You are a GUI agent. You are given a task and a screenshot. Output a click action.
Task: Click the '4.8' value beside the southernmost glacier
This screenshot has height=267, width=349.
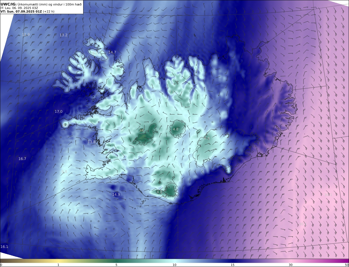pyautogui.click(x=160, y=192)
